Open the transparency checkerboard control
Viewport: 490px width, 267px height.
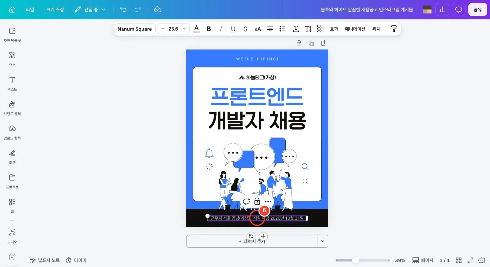pos(320,29)
